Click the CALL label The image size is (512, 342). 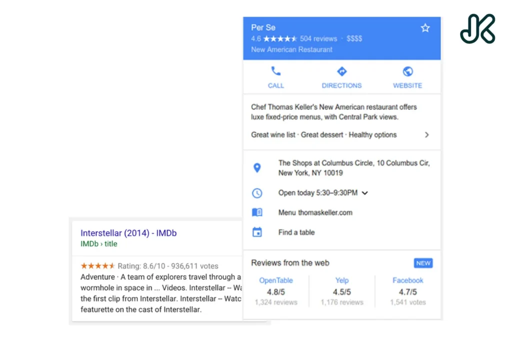[x=276, y=85]
